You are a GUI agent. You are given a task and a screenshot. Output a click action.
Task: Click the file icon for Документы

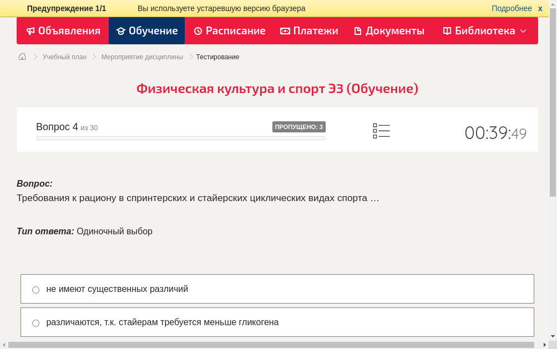point(358,31)
